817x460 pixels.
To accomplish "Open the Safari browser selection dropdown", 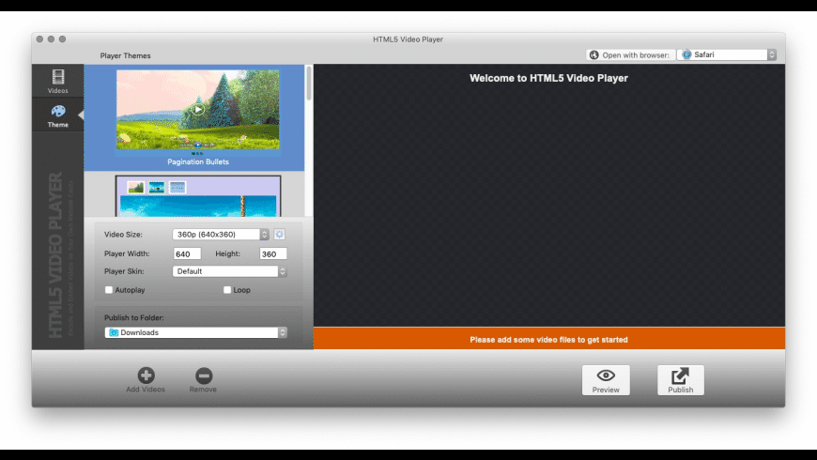I will [x=727, y=54].
